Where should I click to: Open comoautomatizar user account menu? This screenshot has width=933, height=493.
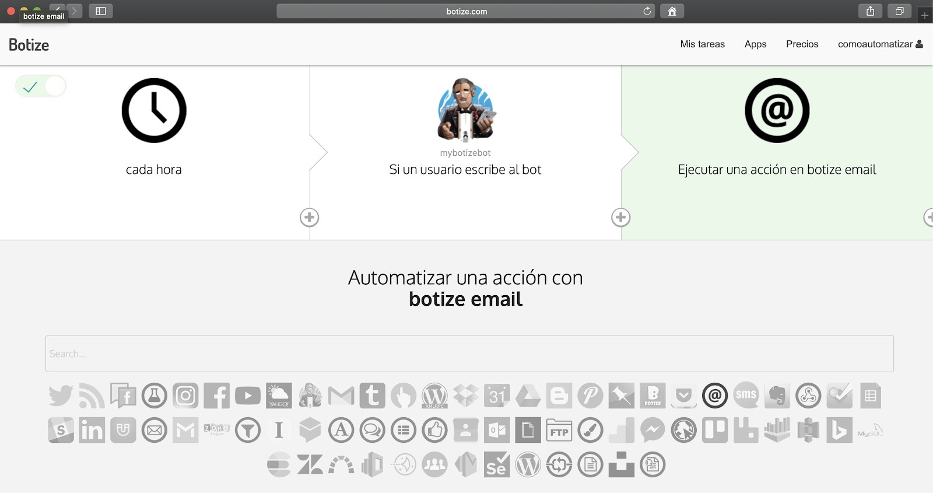point(880,44)
